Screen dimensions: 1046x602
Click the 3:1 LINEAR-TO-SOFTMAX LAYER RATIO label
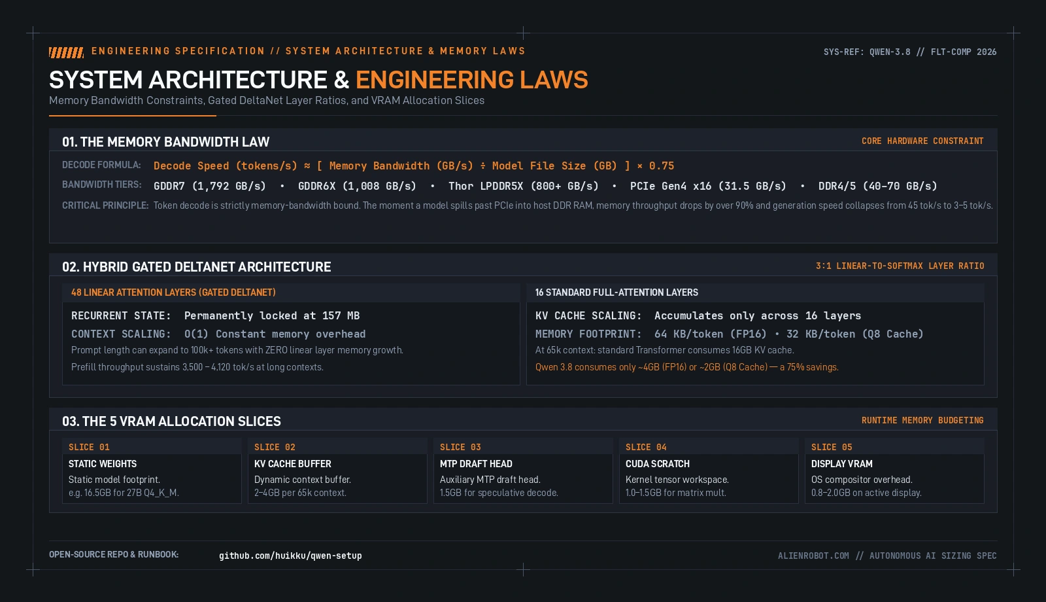coord(900,266)
